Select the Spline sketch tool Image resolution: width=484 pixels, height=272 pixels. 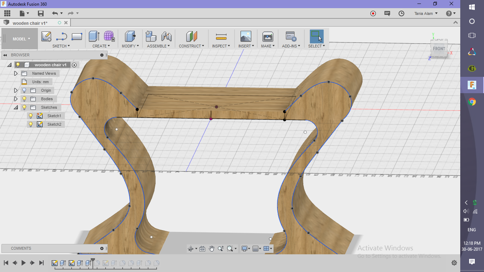point(62,36)
